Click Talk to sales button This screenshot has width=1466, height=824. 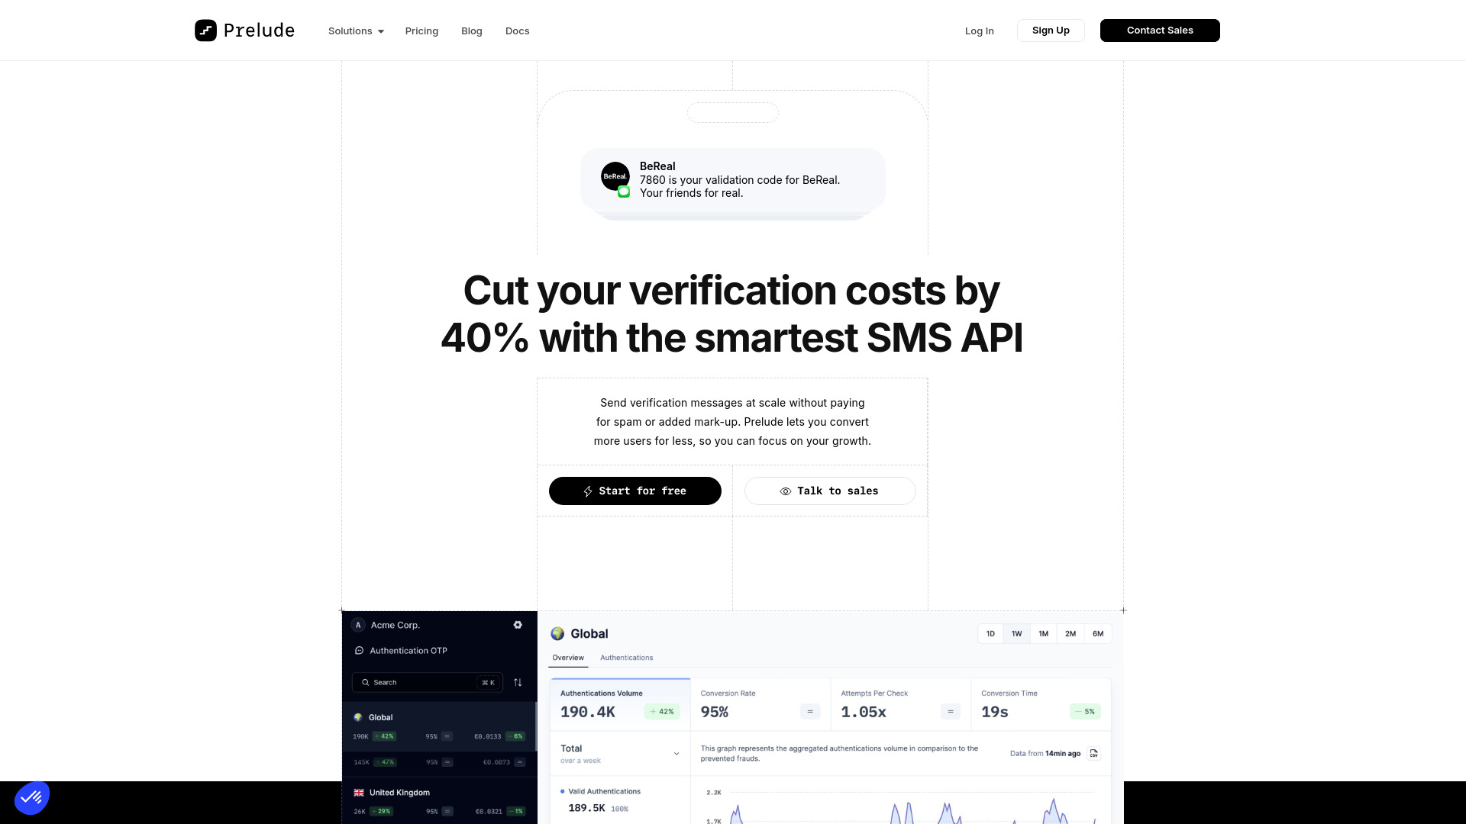coord(830,491)
